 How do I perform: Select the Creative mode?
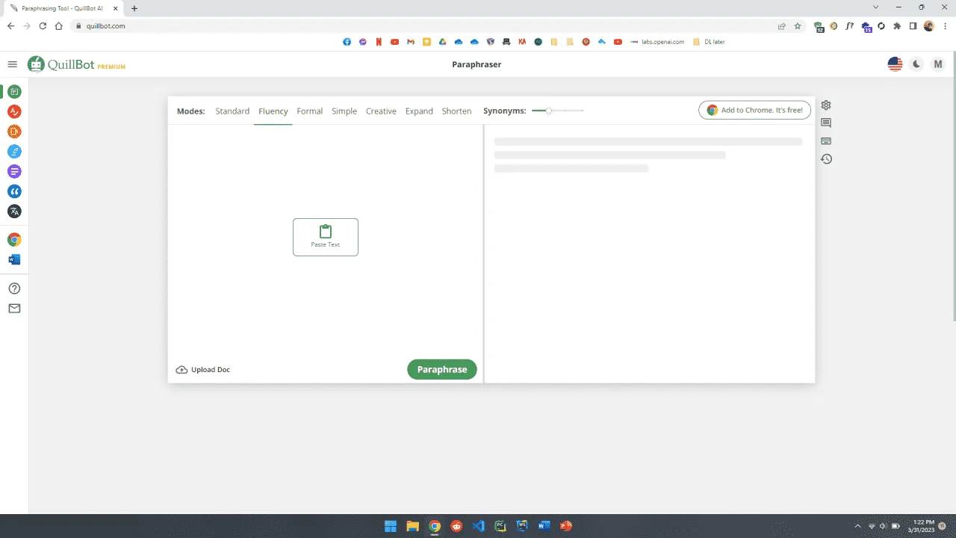coord(381,111)
